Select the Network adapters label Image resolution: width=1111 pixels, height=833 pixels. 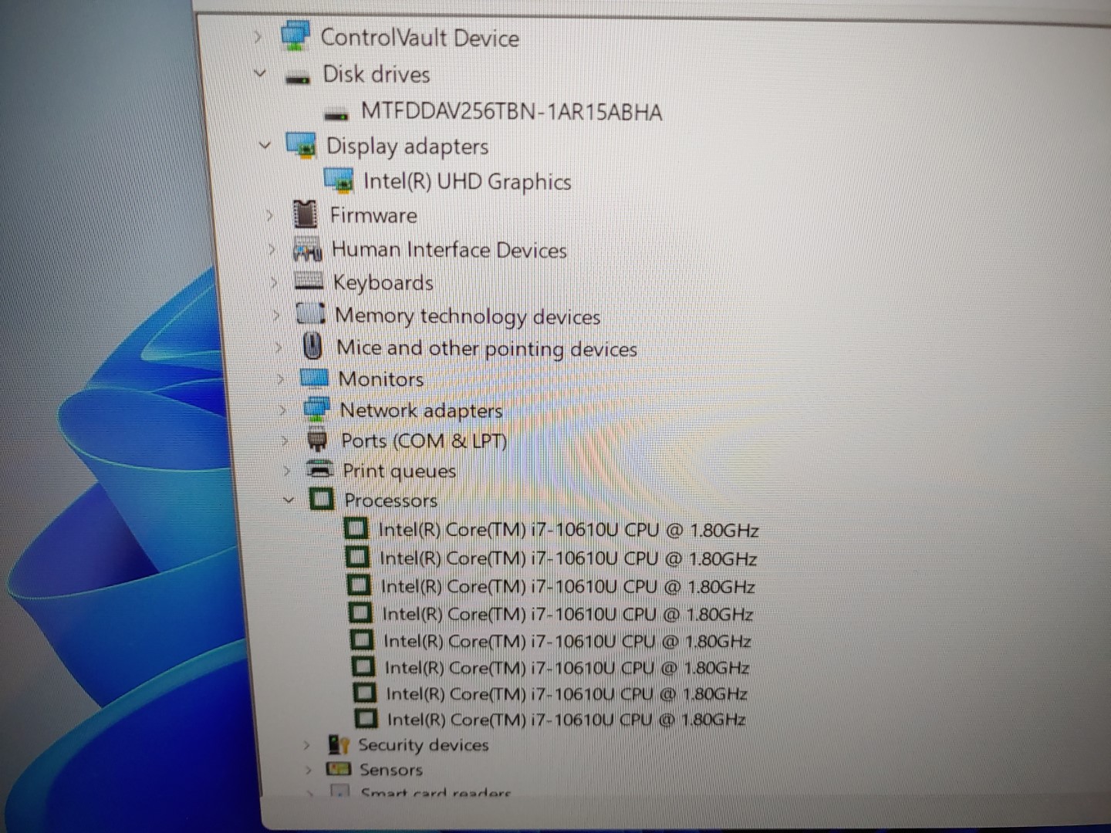[x=421, y=411]
